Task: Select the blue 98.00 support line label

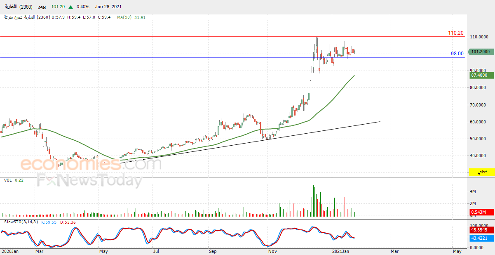Action: click(x=457, y=54)
